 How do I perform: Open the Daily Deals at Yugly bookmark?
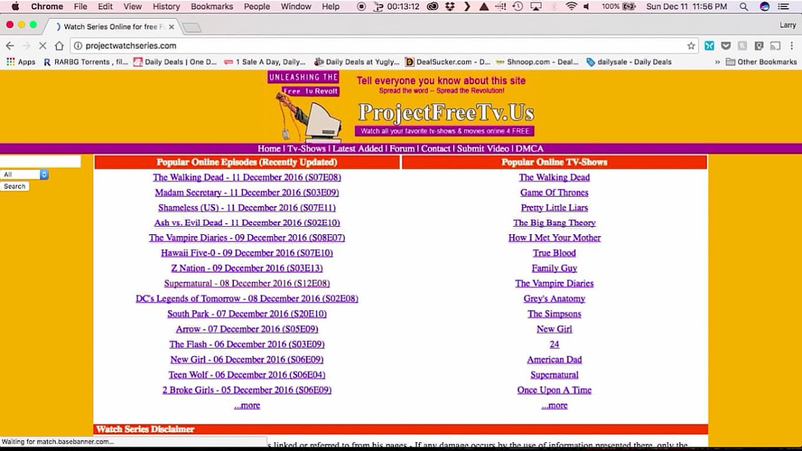(x=356, y=62)
